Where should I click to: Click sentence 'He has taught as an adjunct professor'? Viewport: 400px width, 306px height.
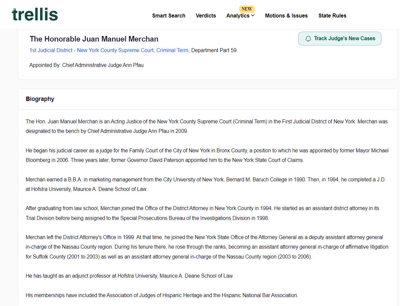pyautogui.click(x=130, y=276)
